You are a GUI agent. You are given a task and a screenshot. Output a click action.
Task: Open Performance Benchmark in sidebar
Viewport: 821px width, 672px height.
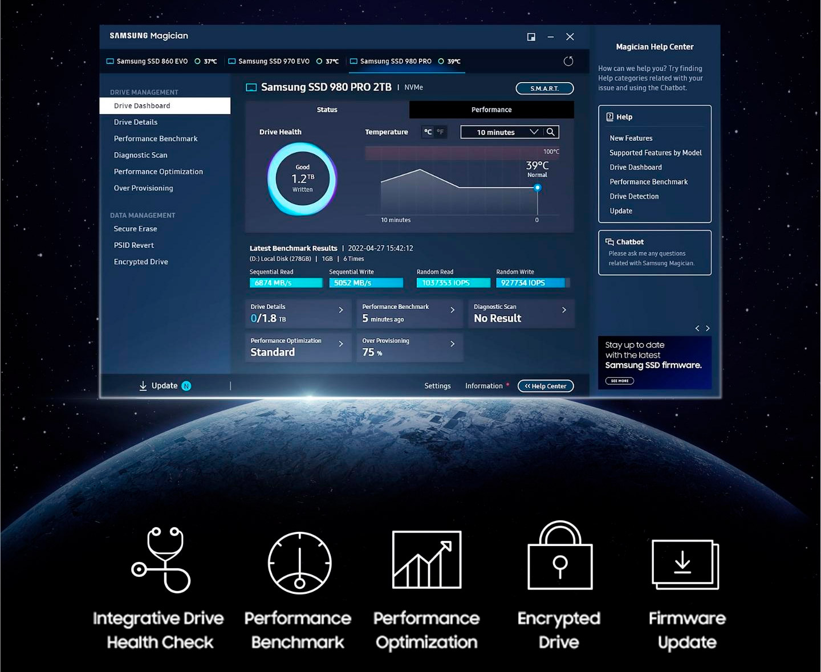tap(156, 139)
